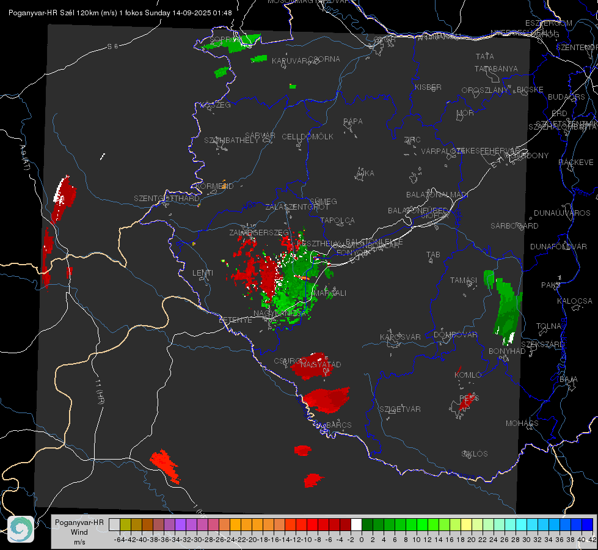This screenshot has width=598, height=550.
Task: Click the KOMLO city label
Action: 468,375
